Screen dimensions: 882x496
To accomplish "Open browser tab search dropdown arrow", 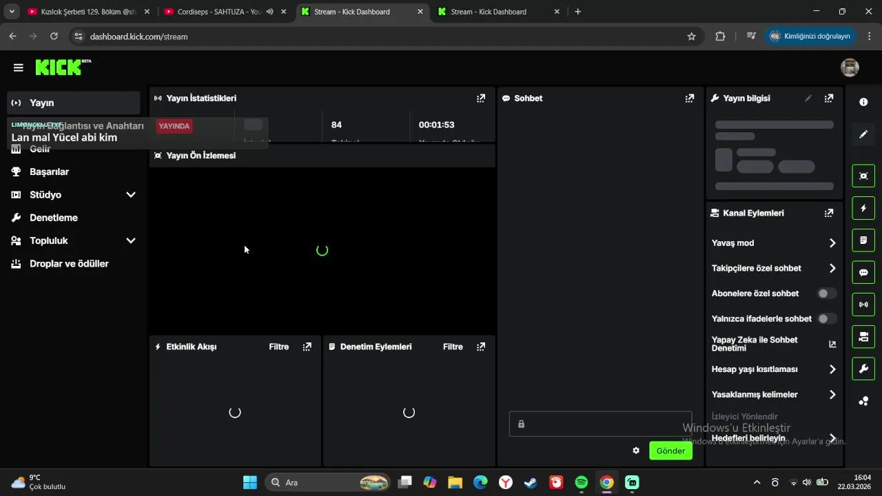I will click(12, 12).
